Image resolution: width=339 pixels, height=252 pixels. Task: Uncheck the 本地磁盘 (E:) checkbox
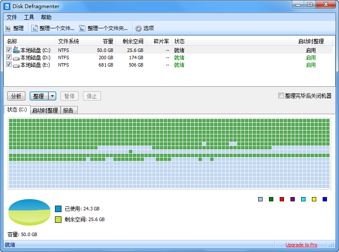(9, 64)
